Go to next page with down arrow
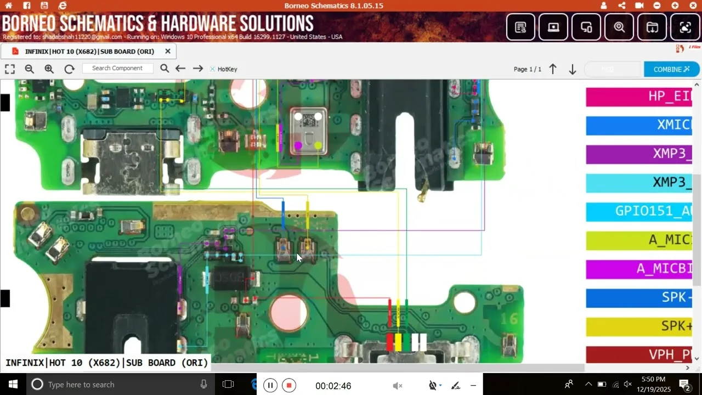 pyautogui.click(x=572, y=69)
